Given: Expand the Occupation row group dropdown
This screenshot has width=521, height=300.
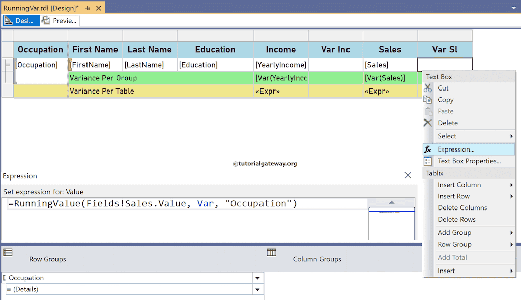Looking at the screenshot, I should pyautogui.click(x=257, y=278).
